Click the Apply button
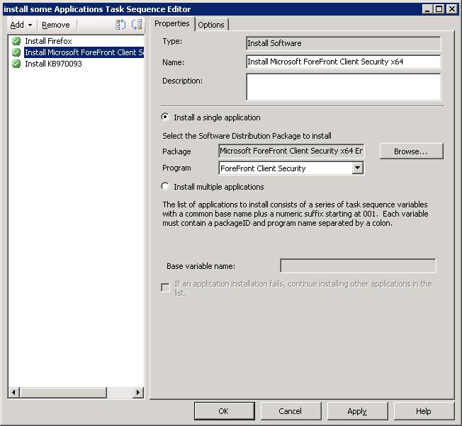The height and width of the screenshot is (426, 462). pyautogui.click(x=357, y=411)
